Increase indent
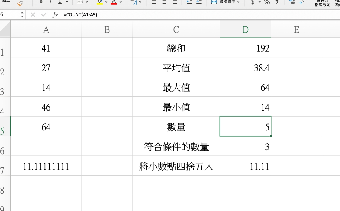The width and height of the screenshot is (340, 211). pyautogui.click(x=199, y=2)
